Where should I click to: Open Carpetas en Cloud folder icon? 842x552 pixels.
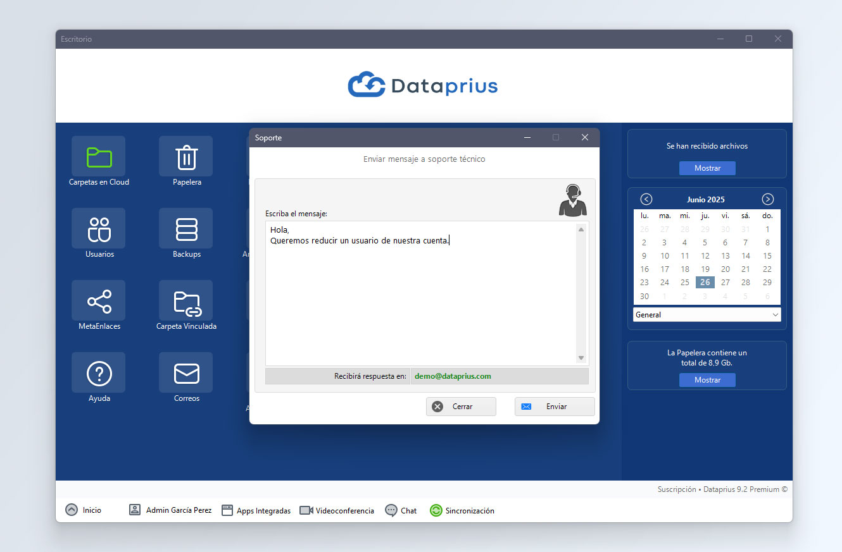click(98, 156)
